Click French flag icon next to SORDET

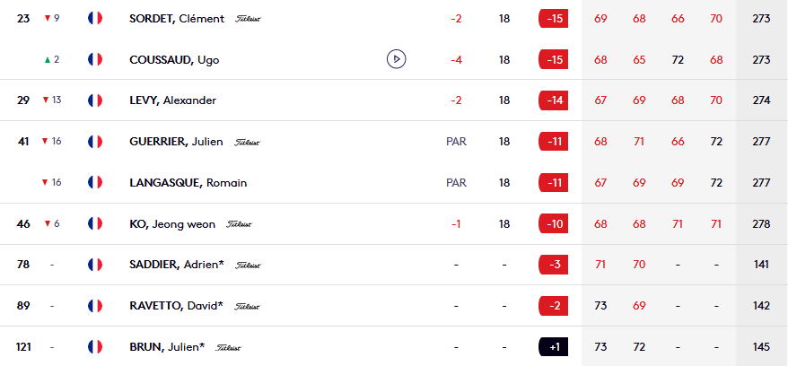[95, 18]
